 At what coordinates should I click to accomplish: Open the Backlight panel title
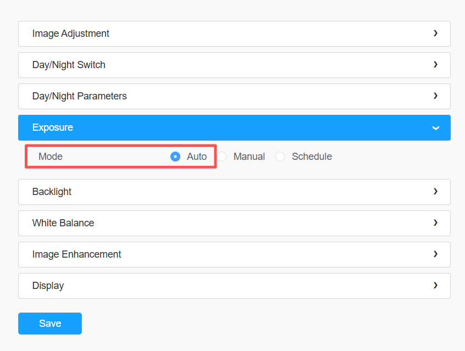[52, 192]
